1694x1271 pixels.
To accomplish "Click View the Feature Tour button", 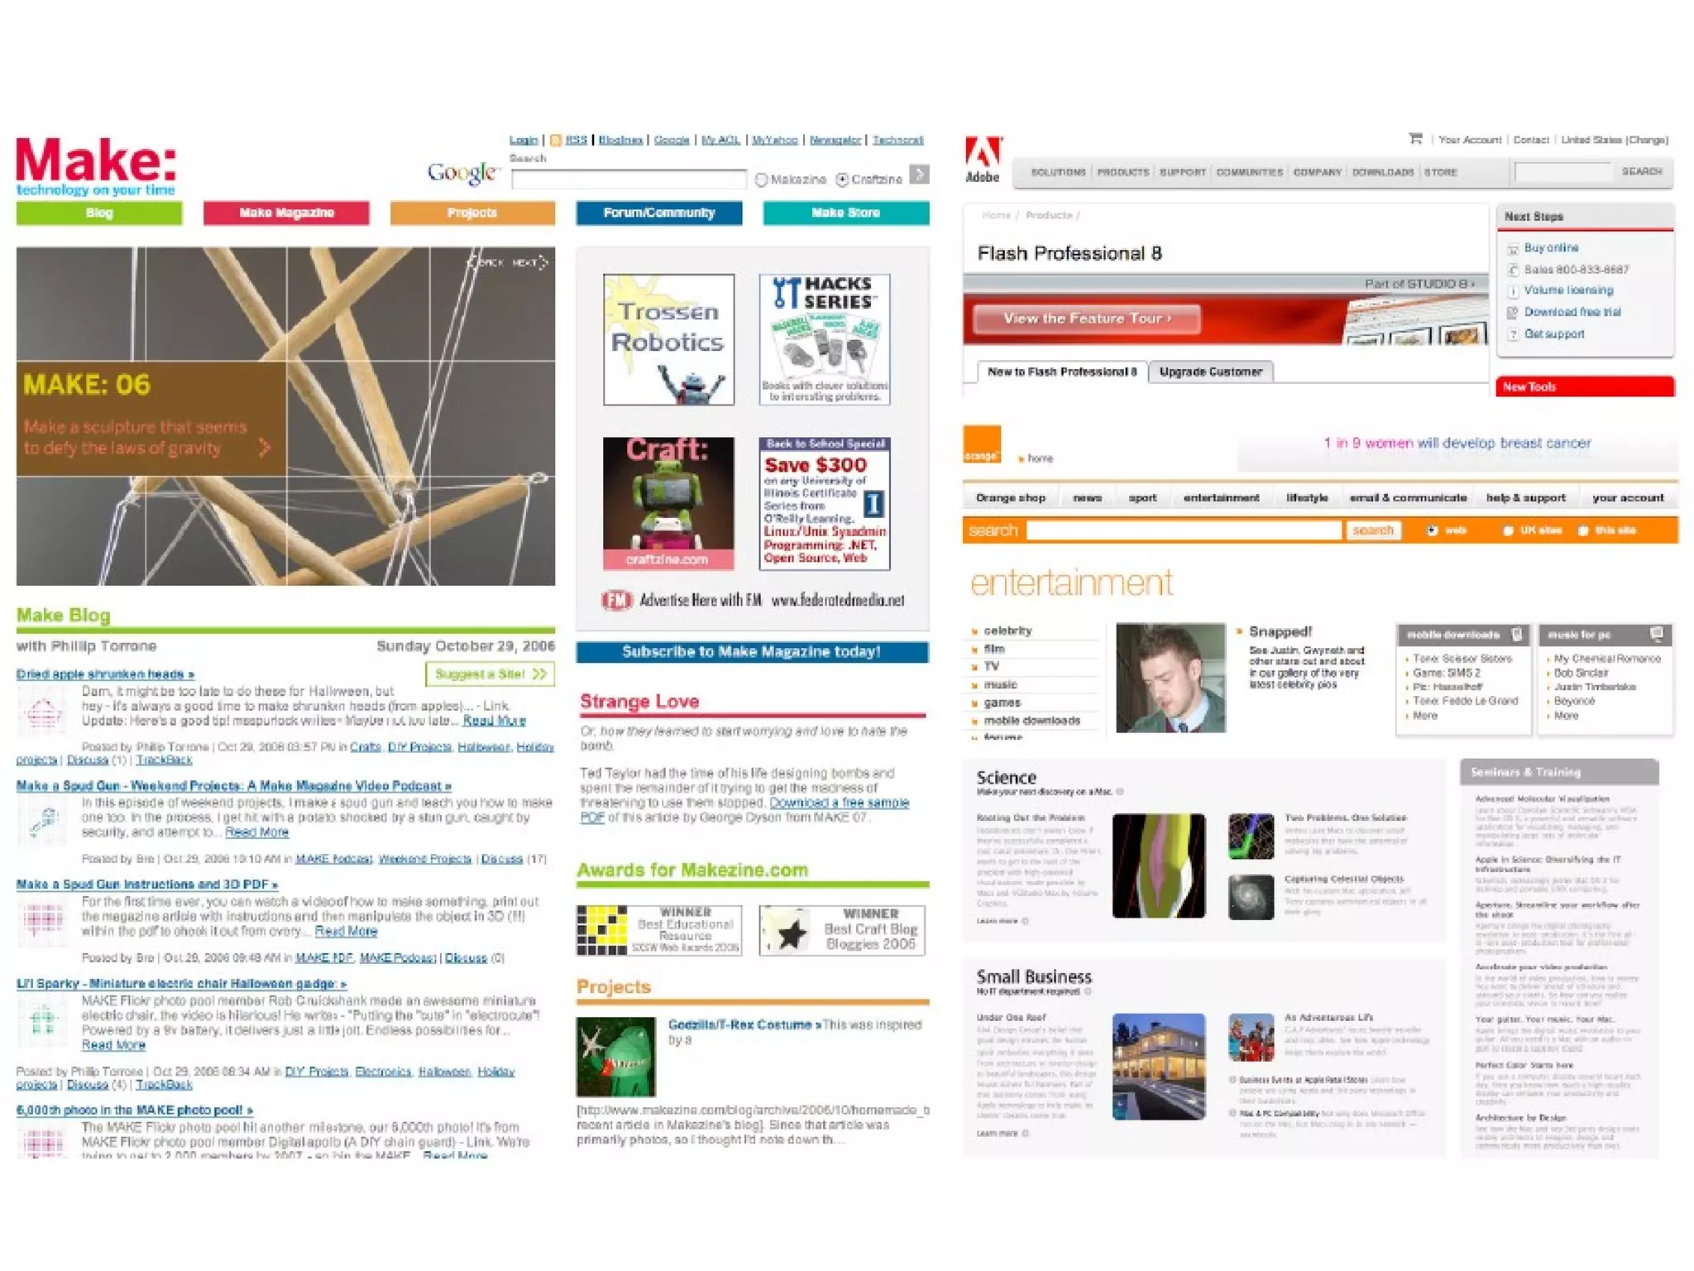I will 1086,319.
